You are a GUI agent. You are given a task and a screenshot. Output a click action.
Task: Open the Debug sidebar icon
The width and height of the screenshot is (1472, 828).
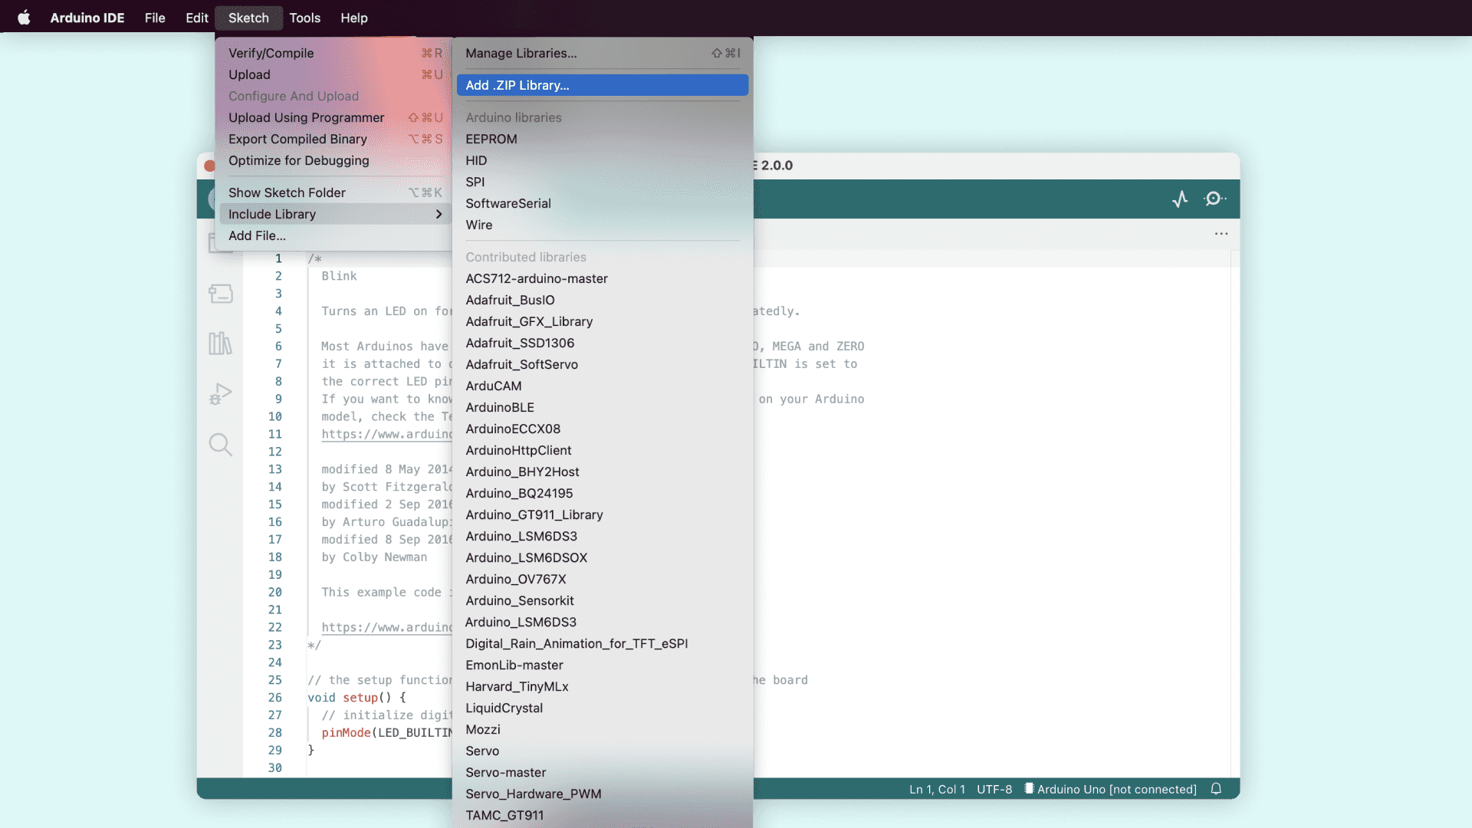coord(221,394)
